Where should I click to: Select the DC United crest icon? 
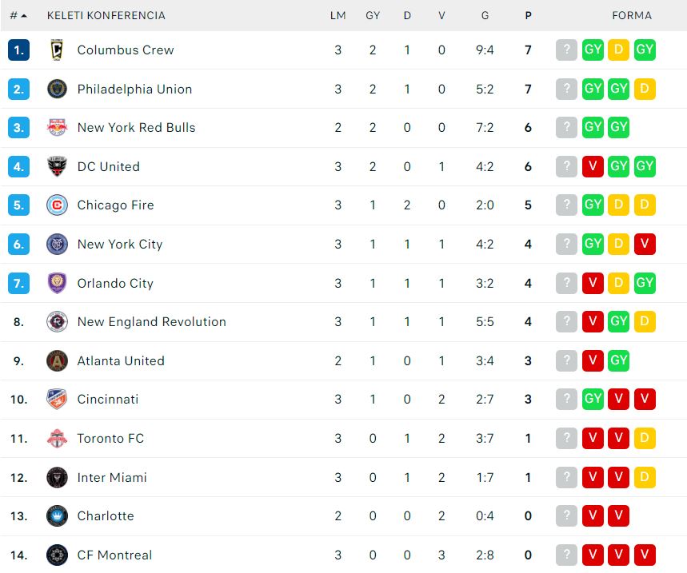[57, 166]
